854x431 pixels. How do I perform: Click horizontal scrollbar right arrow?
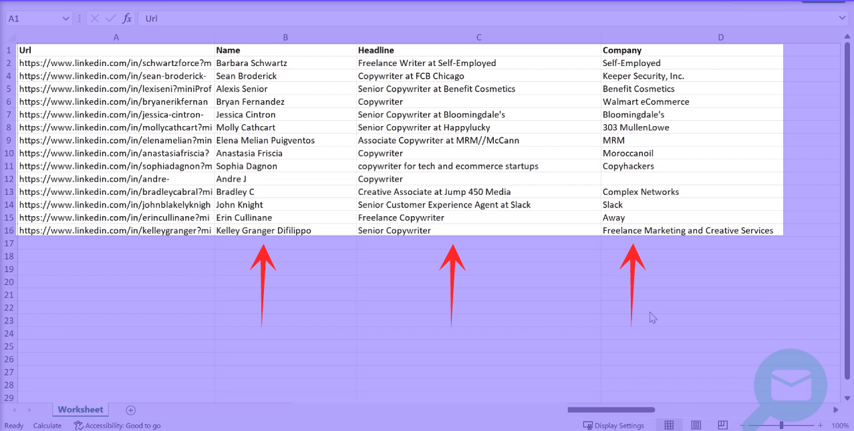tap(835, 410)
